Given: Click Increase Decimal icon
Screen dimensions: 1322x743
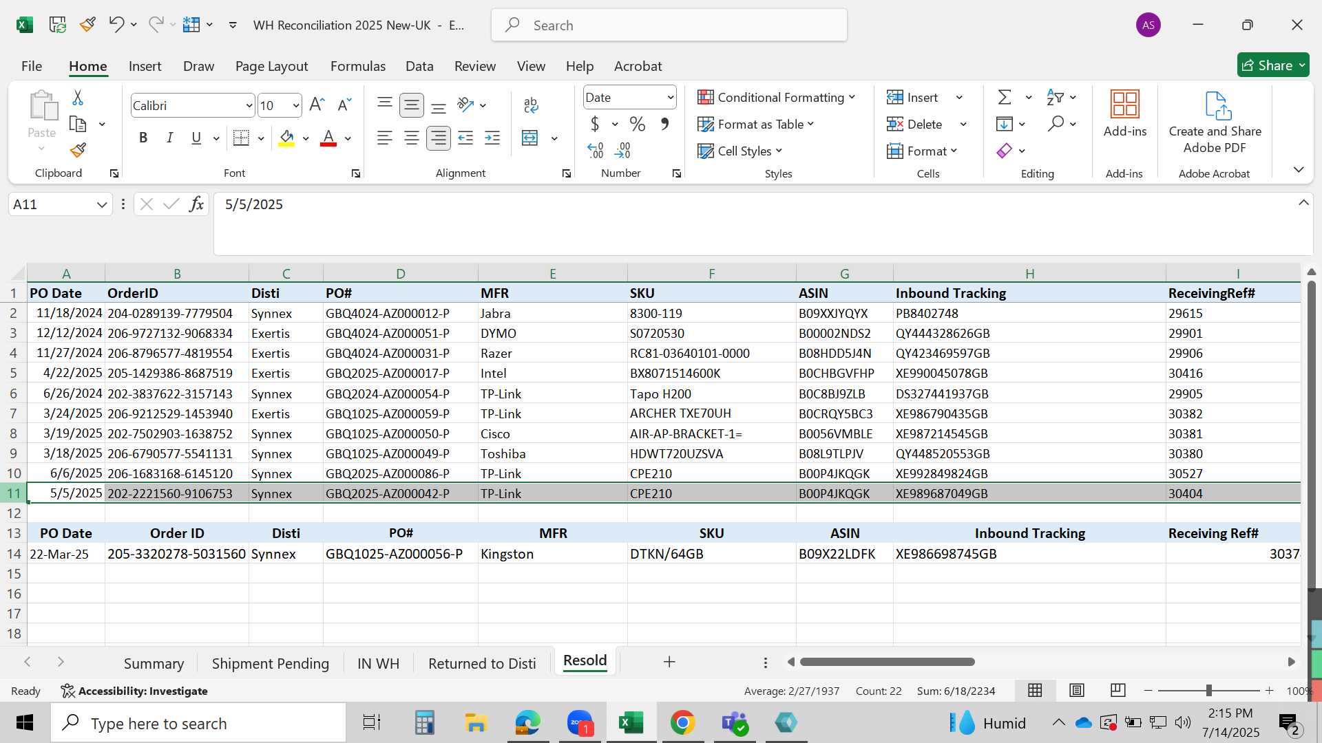Looking at the screenshot, I should point(596,150).
